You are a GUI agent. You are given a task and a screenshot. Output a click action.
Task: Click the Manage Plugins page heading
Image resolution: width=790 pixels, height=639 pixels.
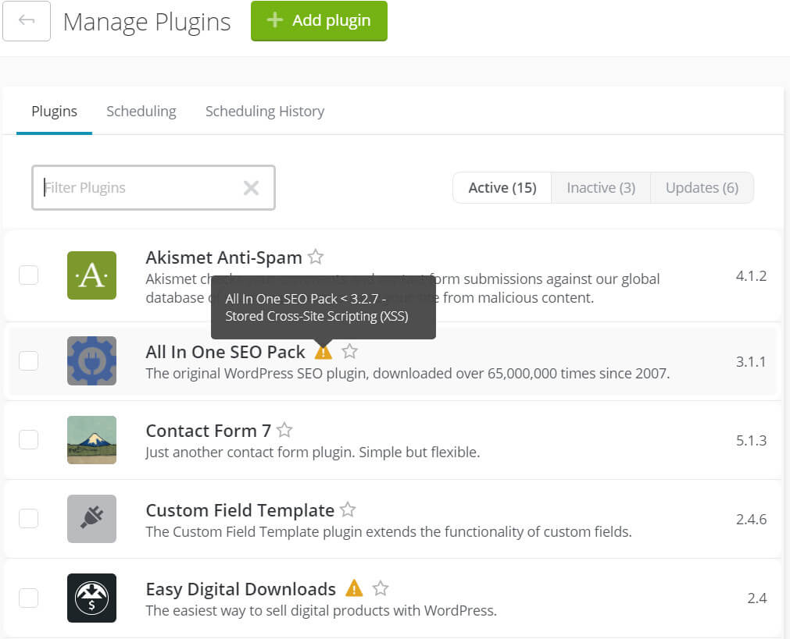click(x=147, y=22)
